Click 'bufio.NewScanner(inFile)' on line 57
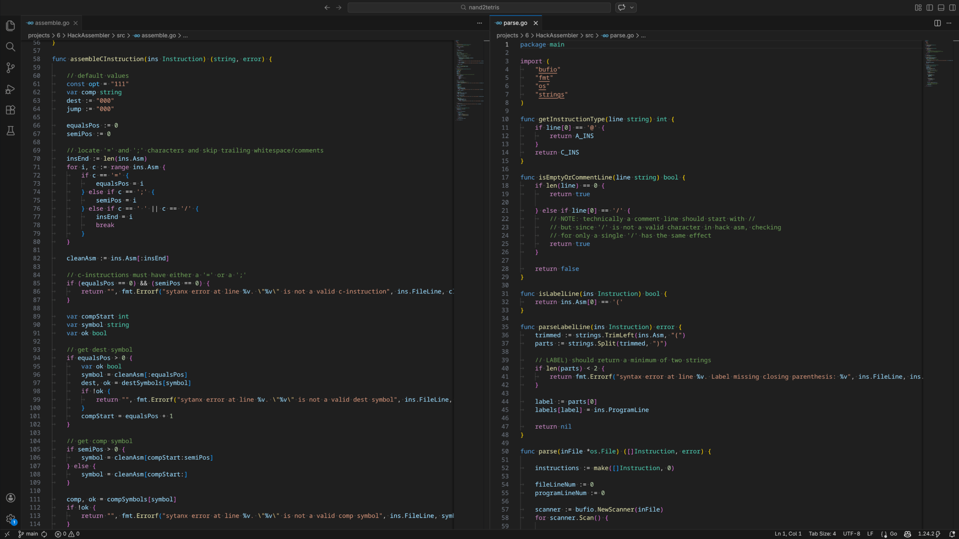 [619, 510]
